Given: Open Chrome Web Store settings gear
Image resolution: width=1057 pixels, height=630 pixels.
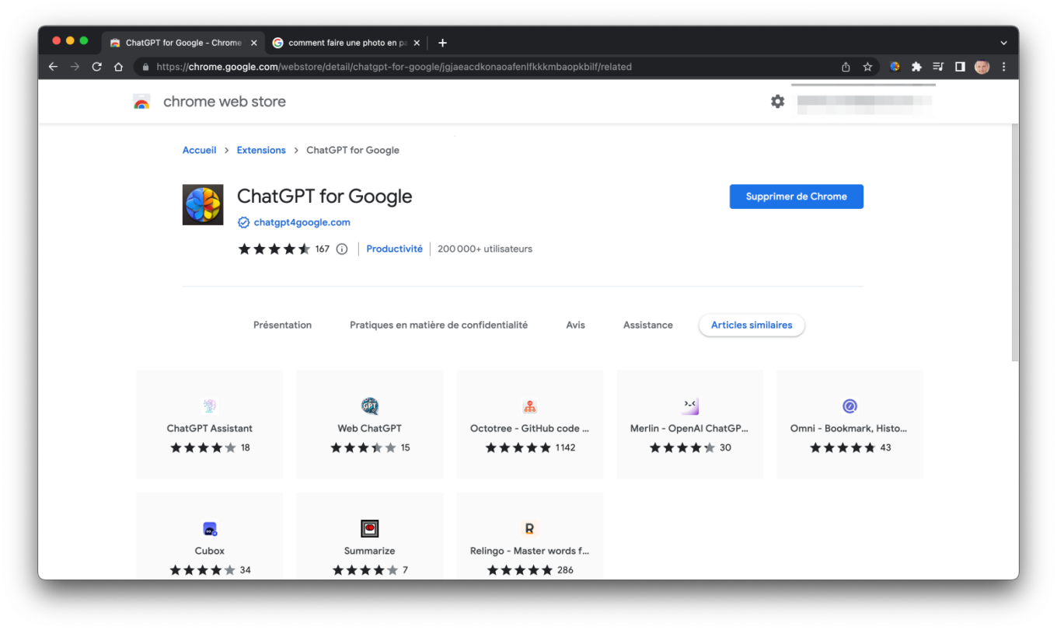Looking at the screenshot, I should pos(777,101).
